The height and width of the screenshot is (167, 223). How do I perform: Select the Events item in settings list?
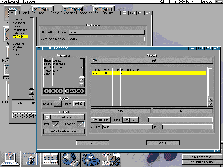point(17,40)
